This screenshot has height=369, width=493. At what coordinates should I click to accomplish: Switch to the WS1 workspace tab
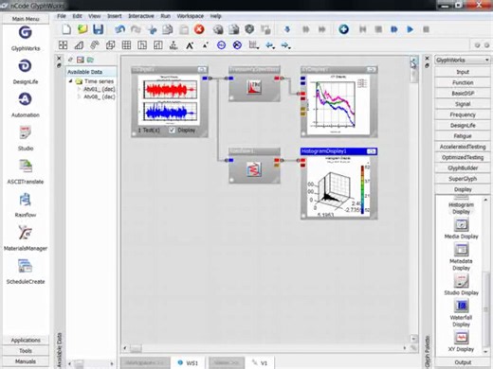click(188, 363)
